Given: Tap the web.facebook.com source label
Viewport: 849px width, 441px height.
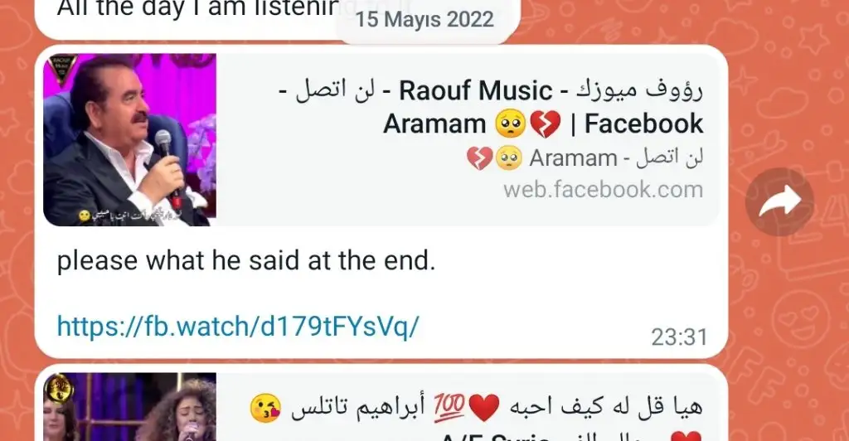Looking at the screenshot, I should [x=604, y=190].
